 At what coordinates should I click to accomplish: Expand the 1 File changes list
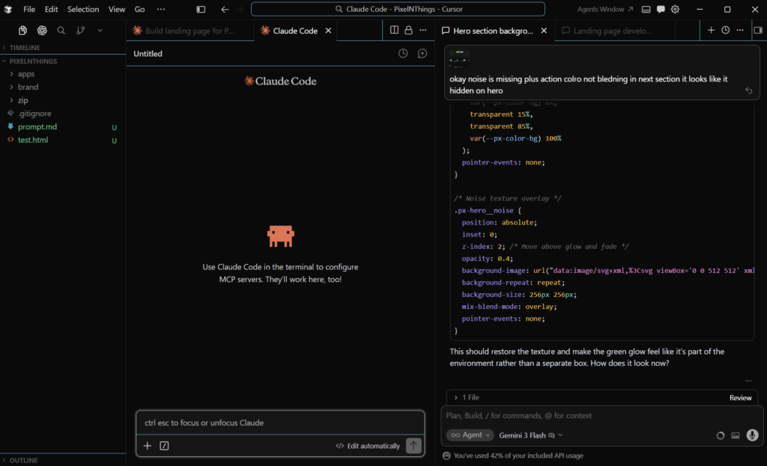(x=467, y=398)
